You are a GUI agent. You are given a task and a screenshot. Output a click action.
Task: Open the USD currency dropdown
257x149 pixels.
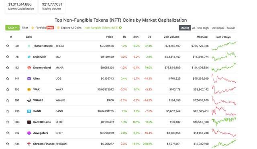12,28
